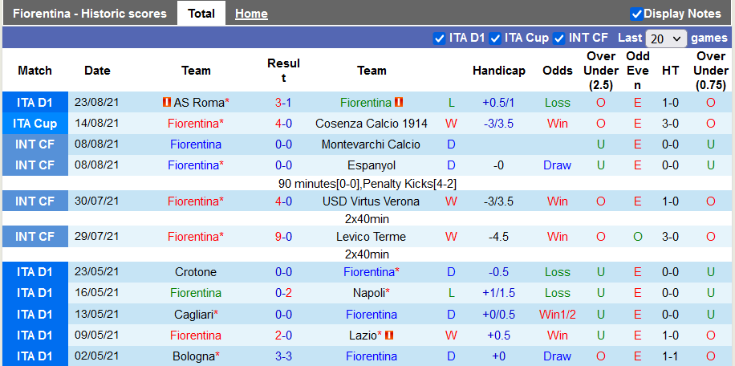Open Cosenza Calcio 1914 team page
735x366 pixels.
pyautogui.click(x=371, y=124)
